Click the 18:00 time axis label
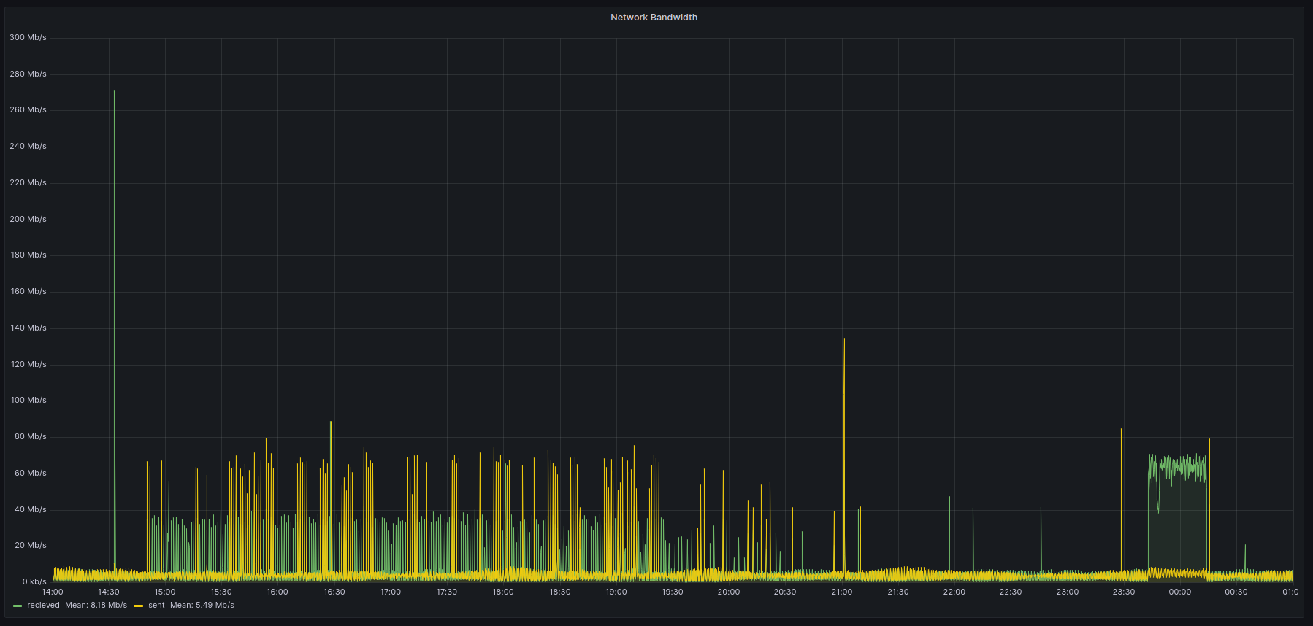The height and width of the screenshot is (626, 1313). [503, 592]
